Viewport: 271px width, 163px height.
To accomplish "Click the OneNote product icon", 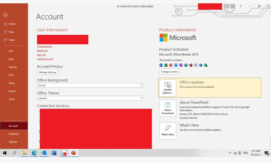I will tap(181, 65).
